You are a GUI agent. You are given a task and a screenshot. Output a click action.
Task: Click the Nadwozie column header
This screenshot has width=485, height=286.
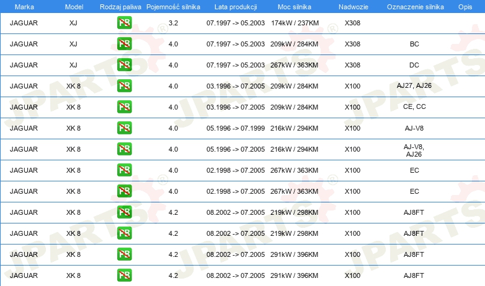[354, 7]
